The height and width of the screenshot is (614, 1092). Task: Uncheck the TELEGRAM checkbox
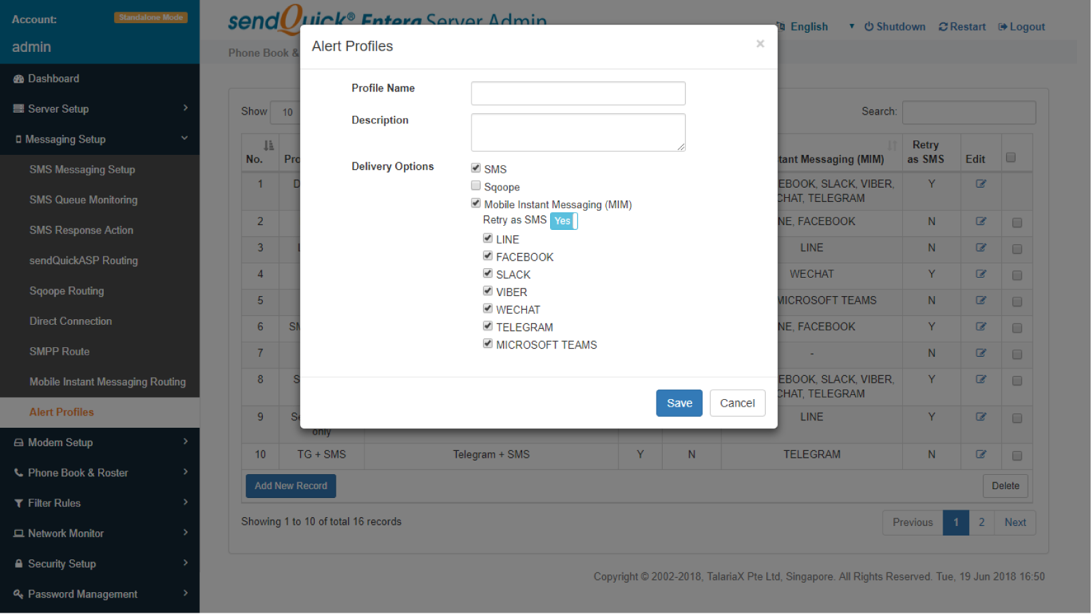(487, 326)
